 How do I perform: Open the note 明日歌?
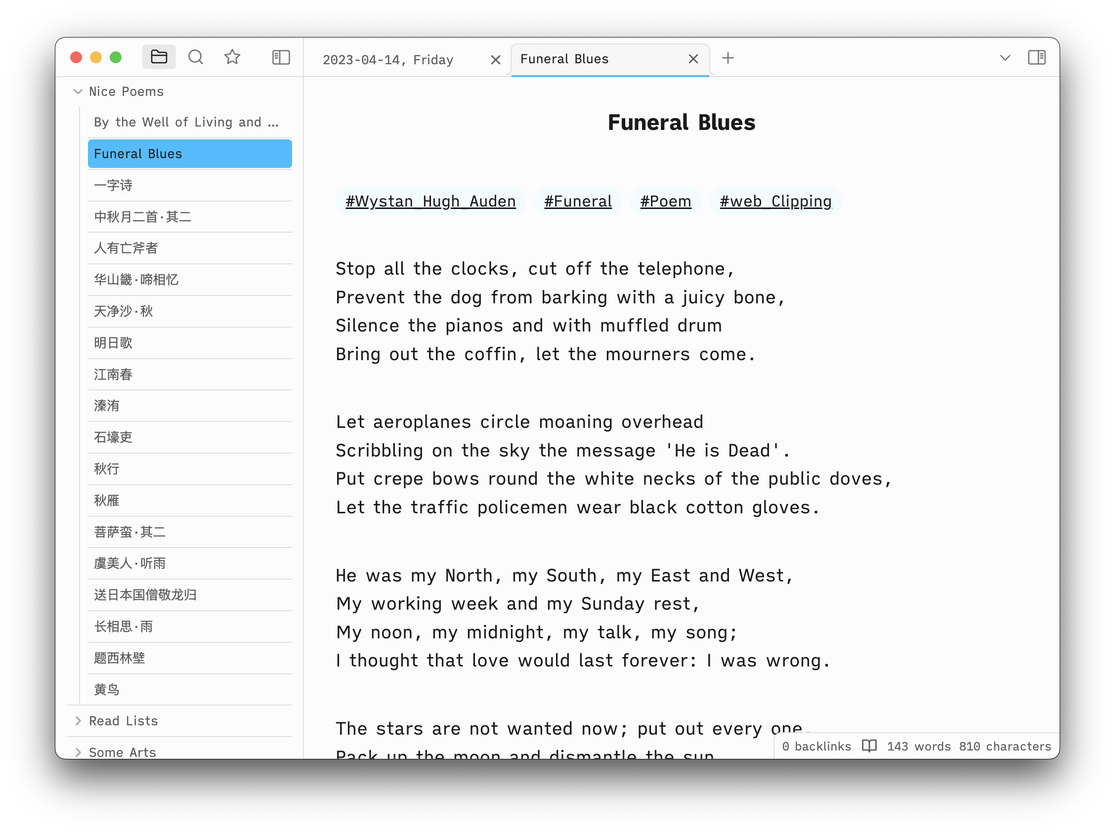point(189,343)
